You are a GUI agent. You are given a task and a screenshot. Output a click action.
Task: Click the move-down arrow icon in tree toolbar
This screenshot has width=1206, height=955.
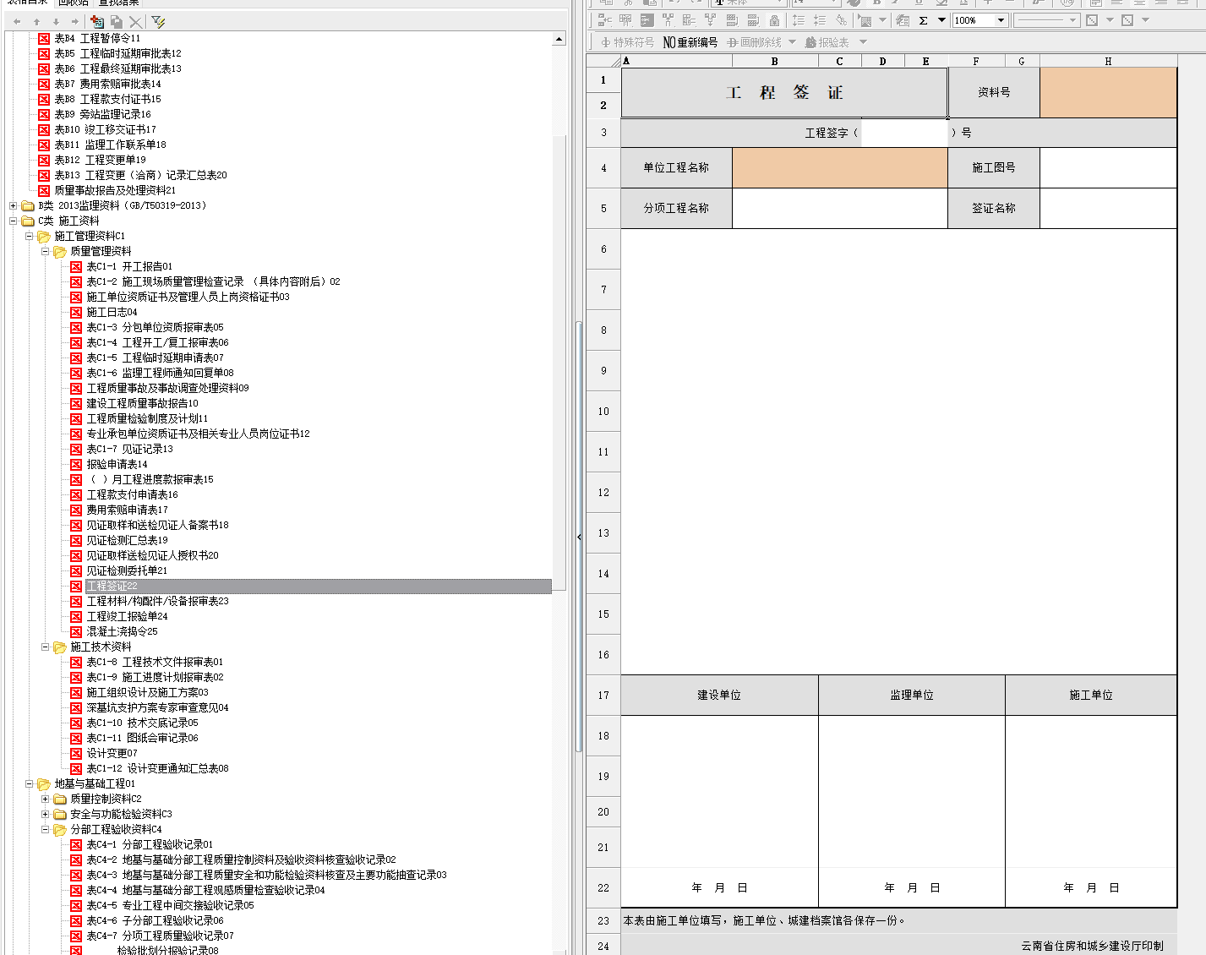(x=56, y=22)
